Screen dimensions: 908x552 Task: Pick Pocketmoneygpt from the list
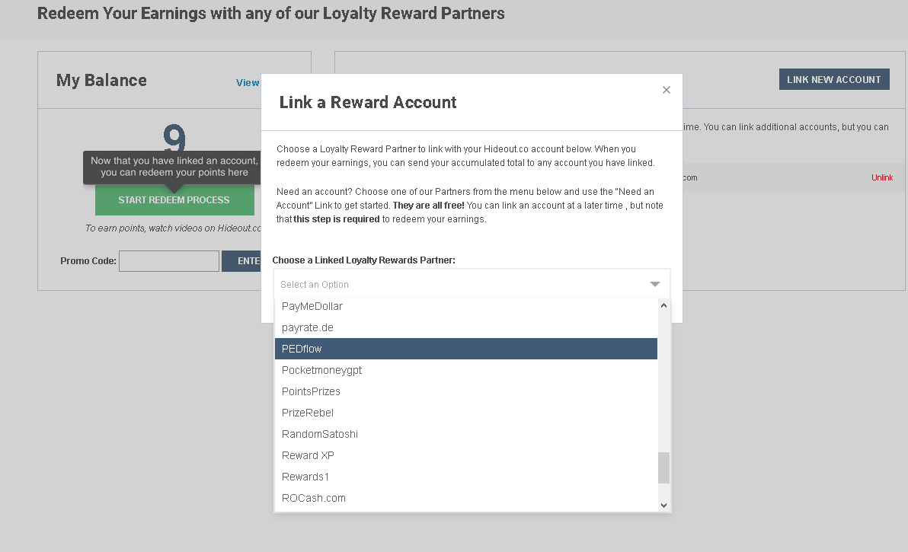click(321, 370)
